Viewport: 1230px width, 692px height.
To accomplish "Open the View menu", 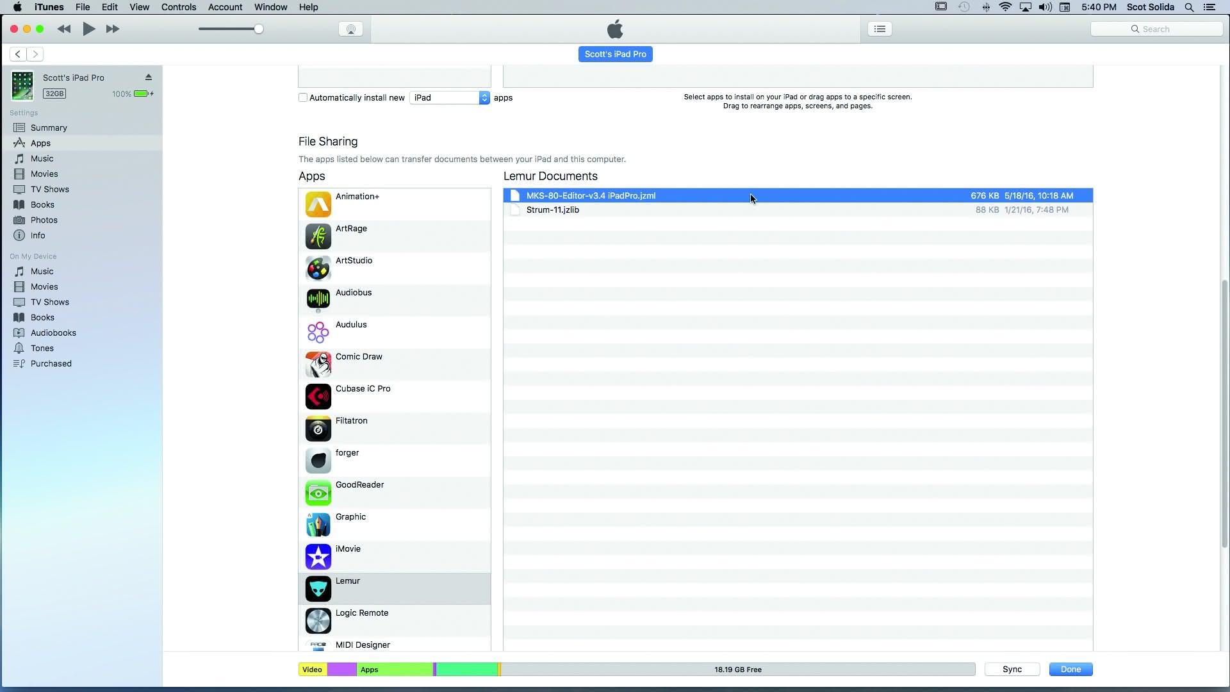I will [139, 7].
